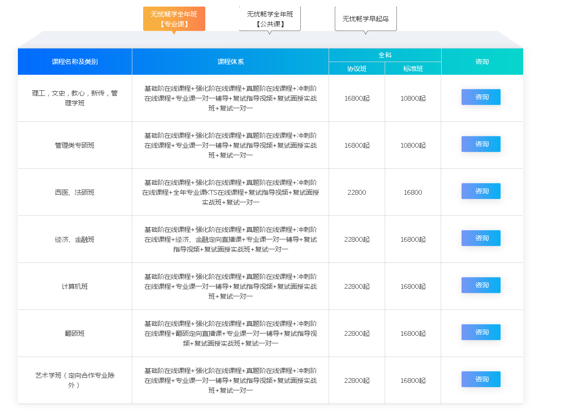This screenshot has width=565, height=412.
Task: Click the 课程体系 column header
Action: pyautogui.click(x=230, y=62)
